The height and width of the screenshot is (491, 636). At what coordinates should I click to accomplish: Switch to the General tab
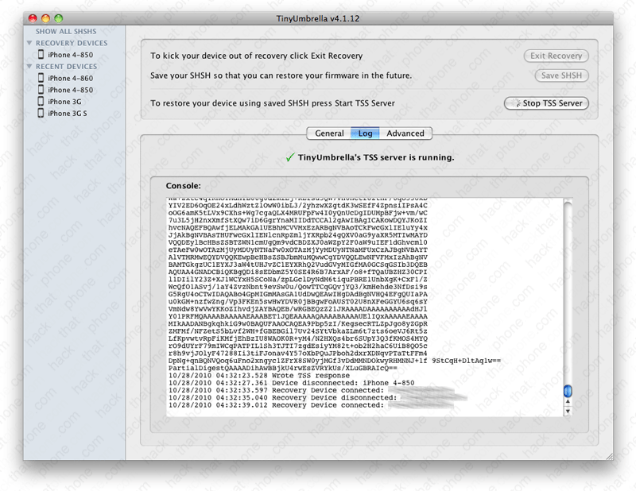[x=329, y=133]
